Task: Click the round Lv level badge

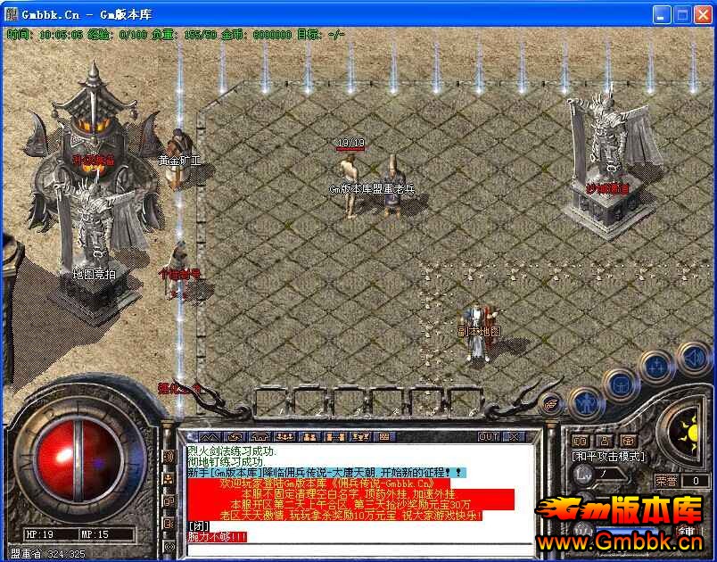Action: pyautogui.click(x=584, y=475)
